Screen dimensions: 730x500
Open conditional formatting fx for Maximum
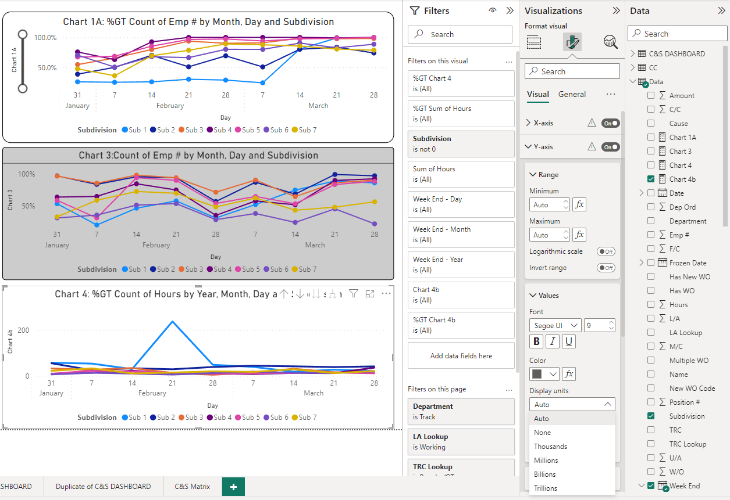click(579, 235)
